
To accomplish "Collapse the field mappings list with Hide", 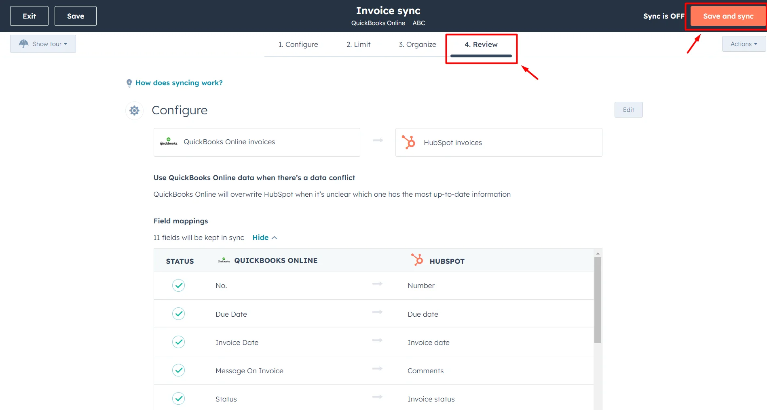I will click(x=260, y=238).
